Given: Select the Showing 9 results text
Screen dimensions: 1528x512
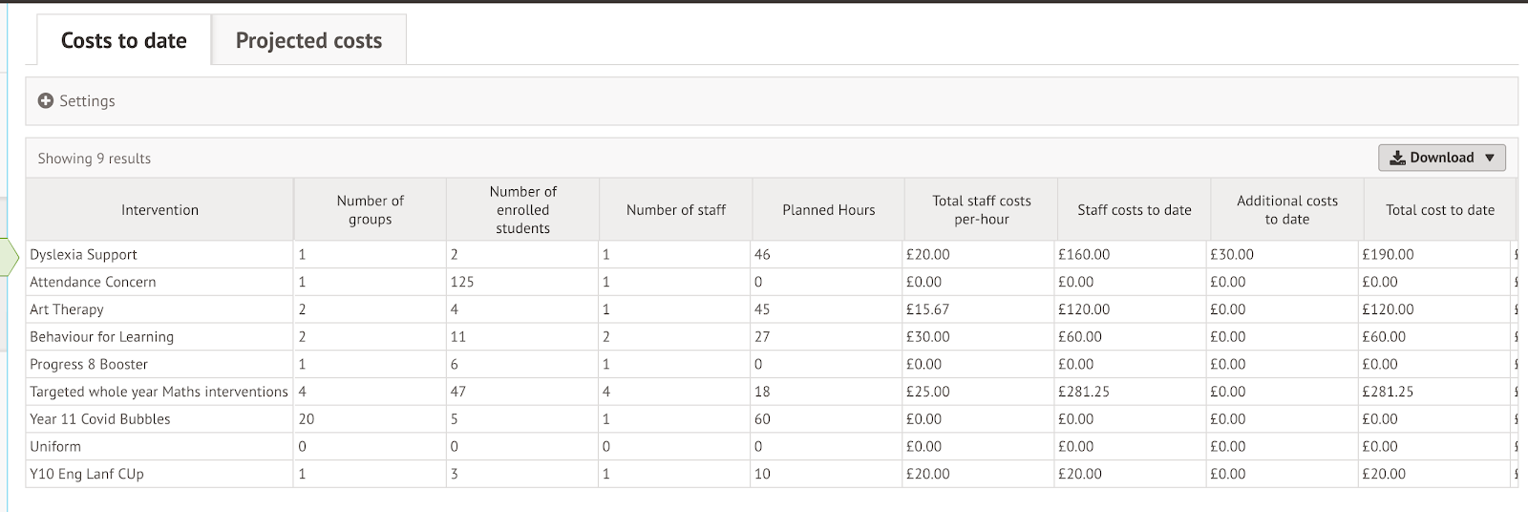Looking at the screenshot, I should (x=94, y=159).
